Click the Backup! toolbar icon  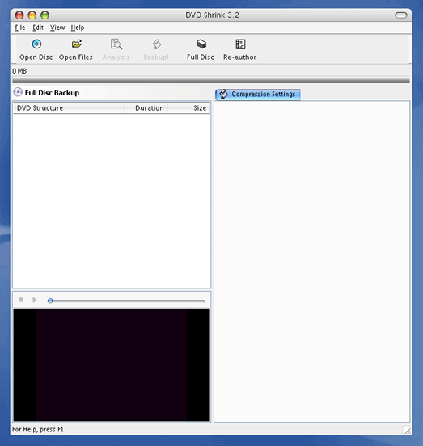[x=157, y=44]
